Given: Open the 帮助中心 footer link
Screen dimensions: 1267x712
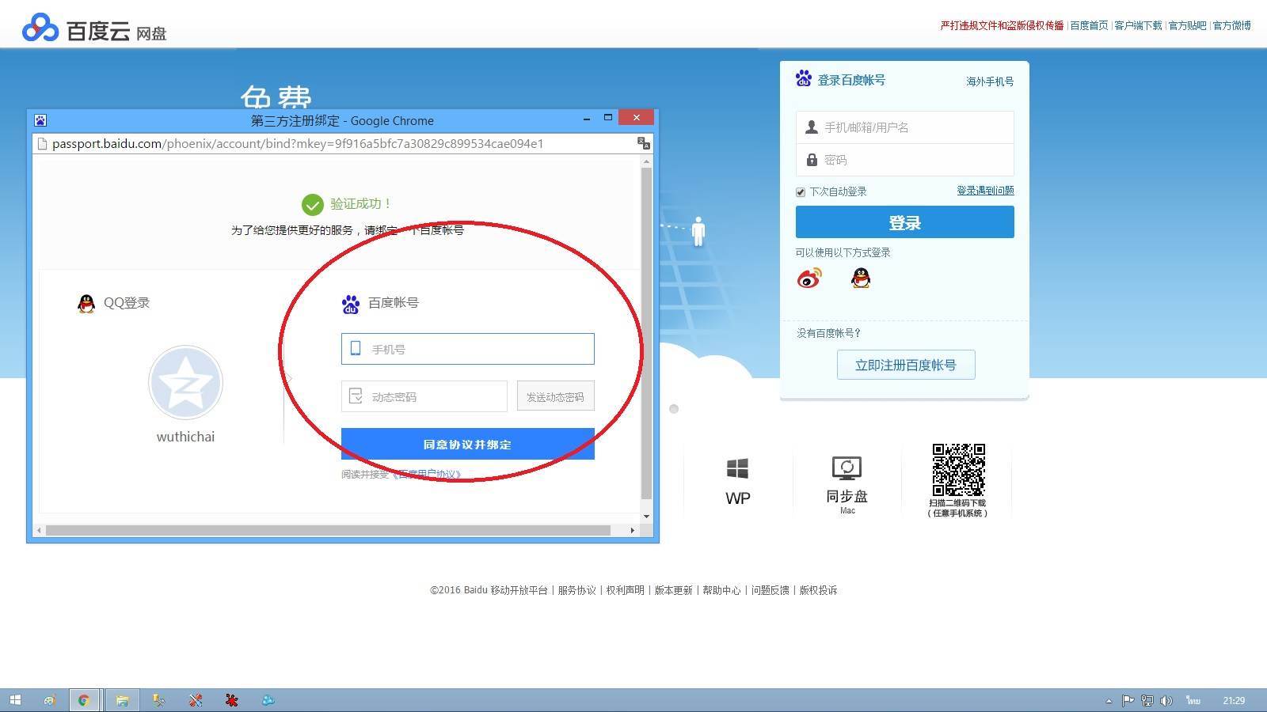Looking at the screenshot, I should click(x=721, y=590).
